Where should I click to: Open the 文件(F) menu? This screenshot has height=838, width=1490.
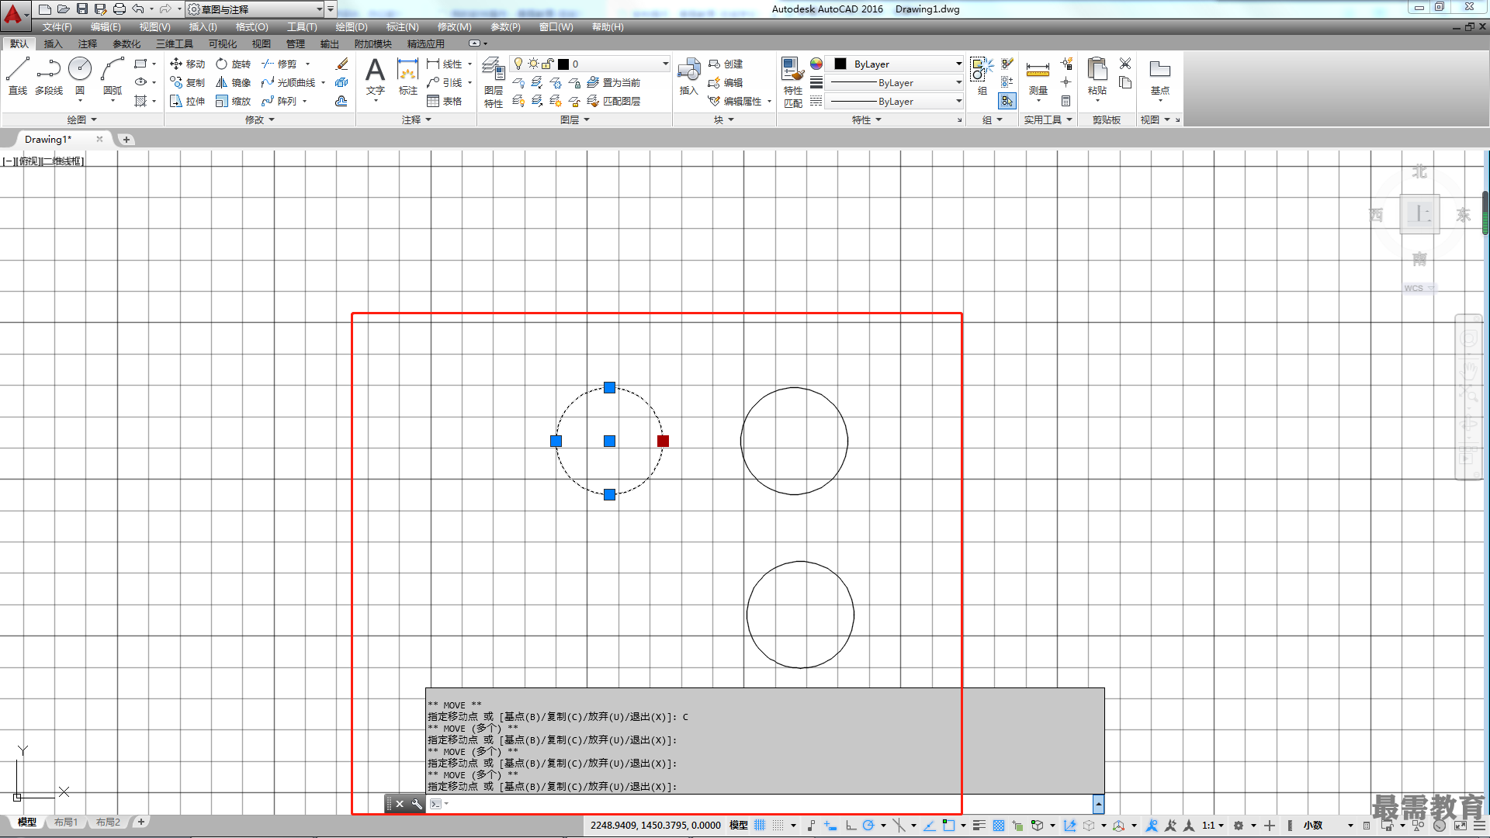coord(57,27)
